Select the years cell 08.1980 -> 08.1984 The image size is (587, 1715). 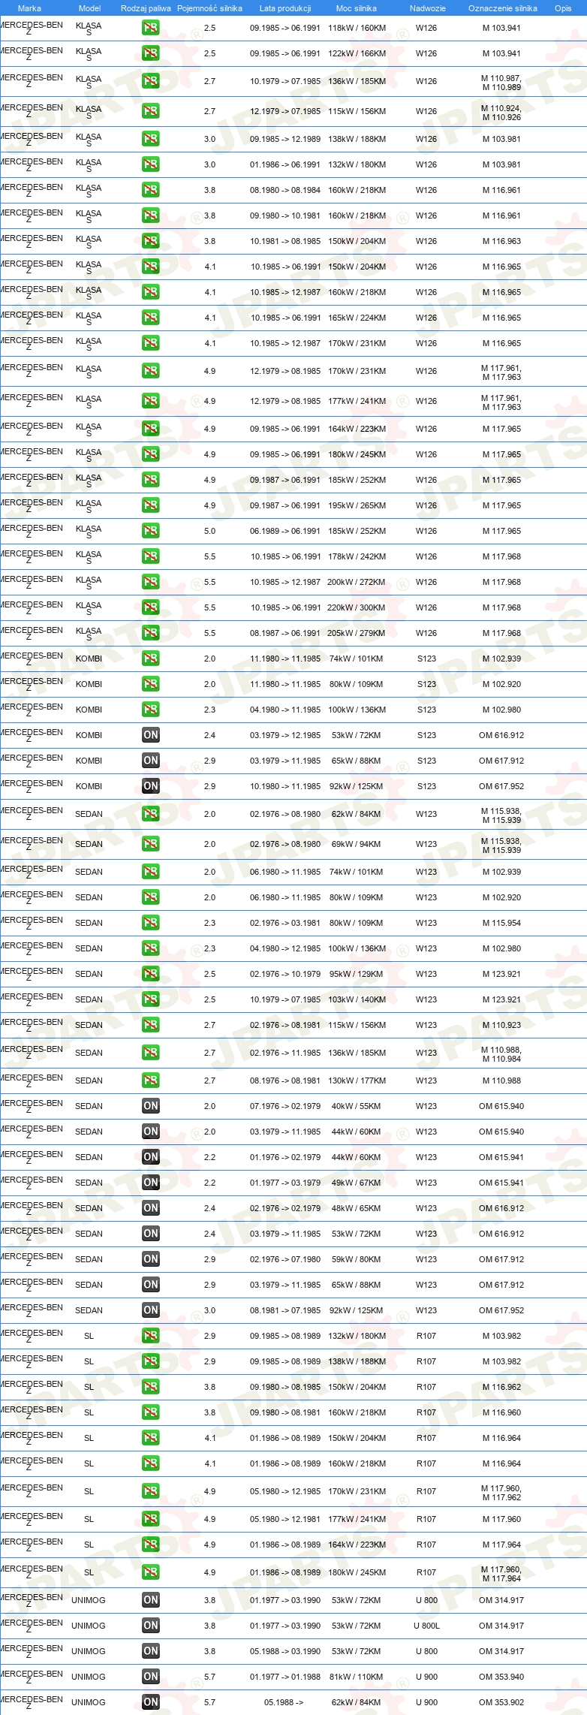point(285,190)
